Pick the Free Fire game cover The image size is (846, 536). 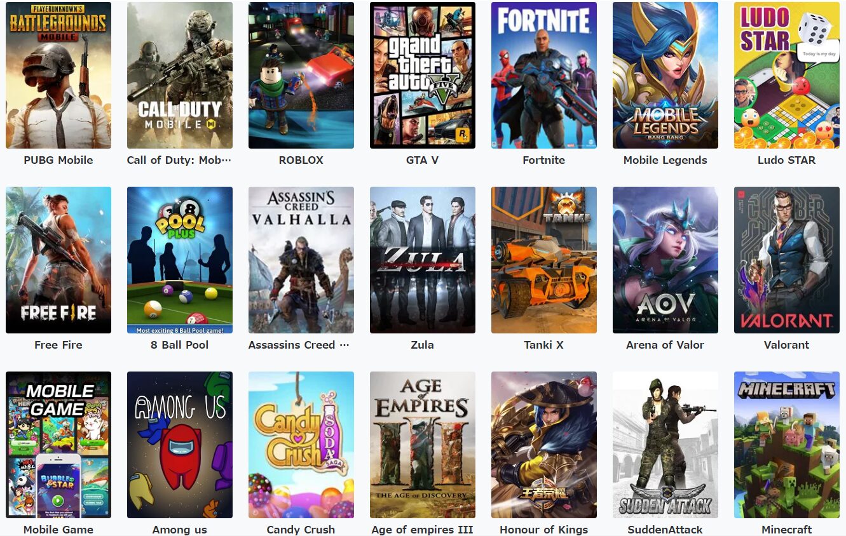(58, 260)
